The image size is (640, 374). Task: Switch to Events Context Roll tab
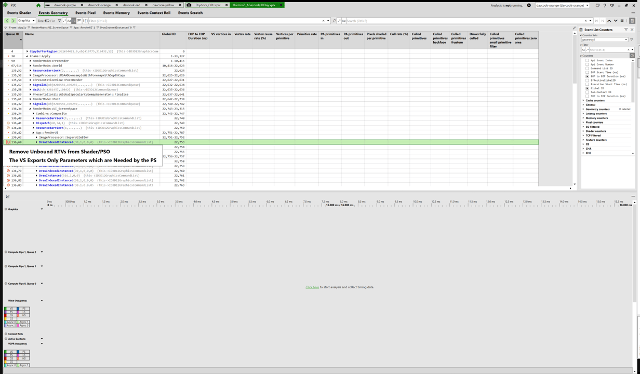154,13
